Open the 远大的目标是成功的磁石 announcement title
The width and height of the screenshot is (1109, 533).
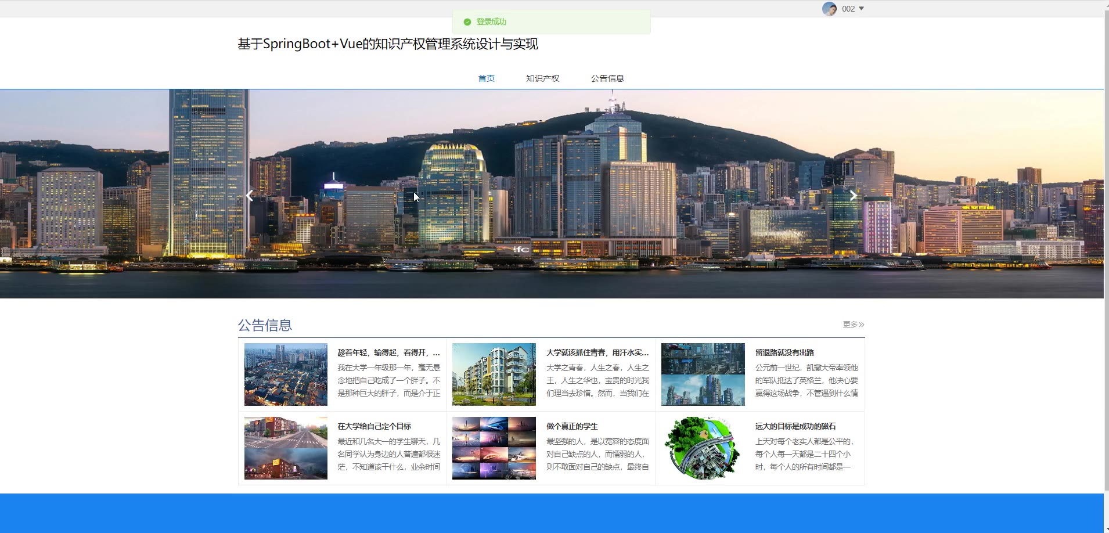pos(795,426)
